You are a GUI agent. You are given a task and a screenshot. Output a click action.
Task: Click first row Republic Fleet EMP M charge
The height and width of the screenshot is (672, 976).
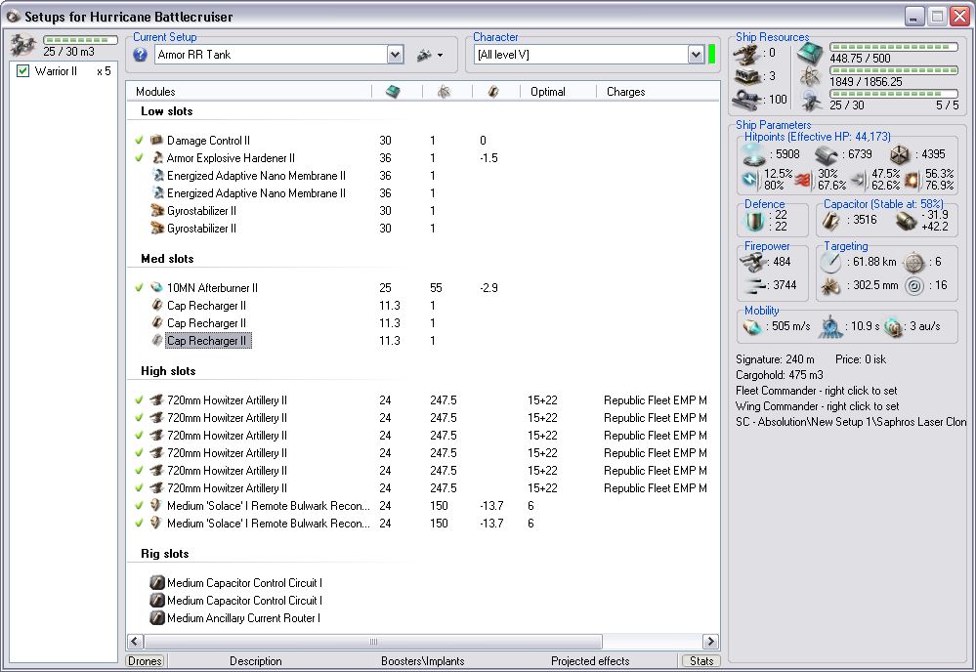(655, 400)
